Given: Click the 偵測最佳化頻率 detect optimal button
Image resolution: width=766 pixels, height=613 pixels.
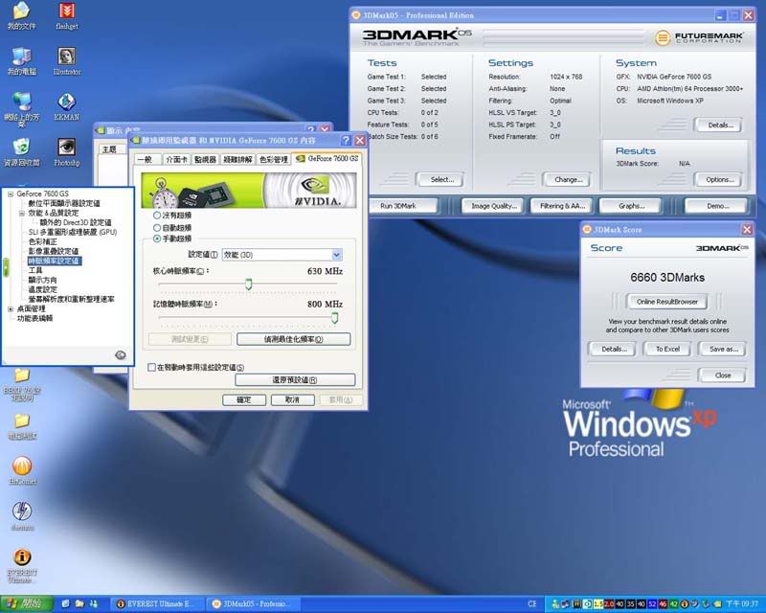Looking at the screenshot, I should (x=293, y=339).
